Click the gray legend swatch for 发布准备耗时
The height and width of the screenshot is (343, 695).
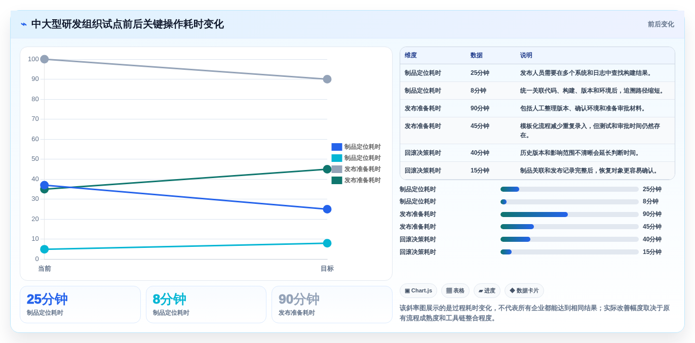(x=337, y=169)
